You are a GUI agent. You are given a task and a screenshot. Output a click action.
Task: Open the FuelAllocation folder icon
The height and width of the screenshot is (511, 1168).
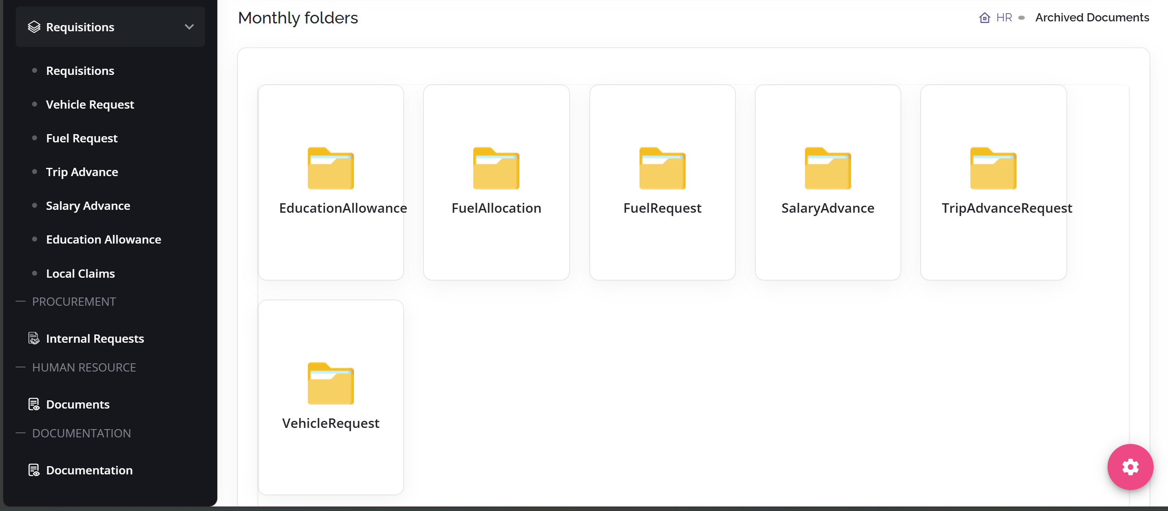click(496, 168)
